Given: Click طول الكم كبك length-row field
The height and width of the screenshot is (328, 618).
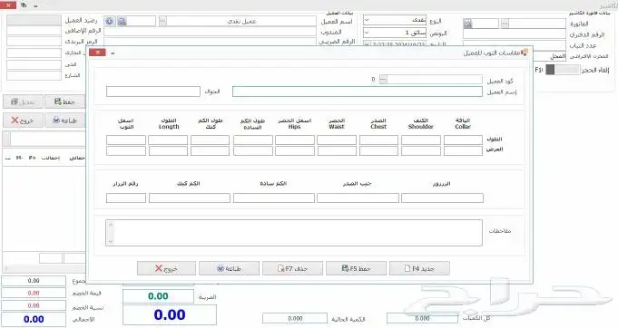Looking at the screenshot, I should [x=210, y=140].
